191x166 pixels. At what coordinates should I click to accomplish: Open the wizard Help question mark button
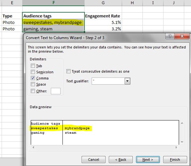pyautogui.click(x=170, y=36)
